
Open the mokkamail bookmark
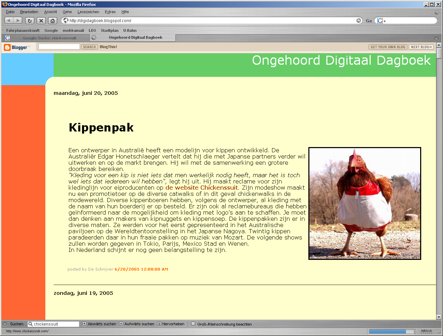click(x=73, y=30)
